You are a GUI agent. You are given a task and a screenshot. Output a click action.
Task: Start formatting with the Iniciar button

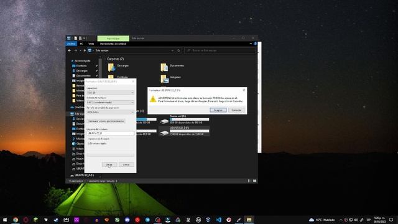coord(109,164)
